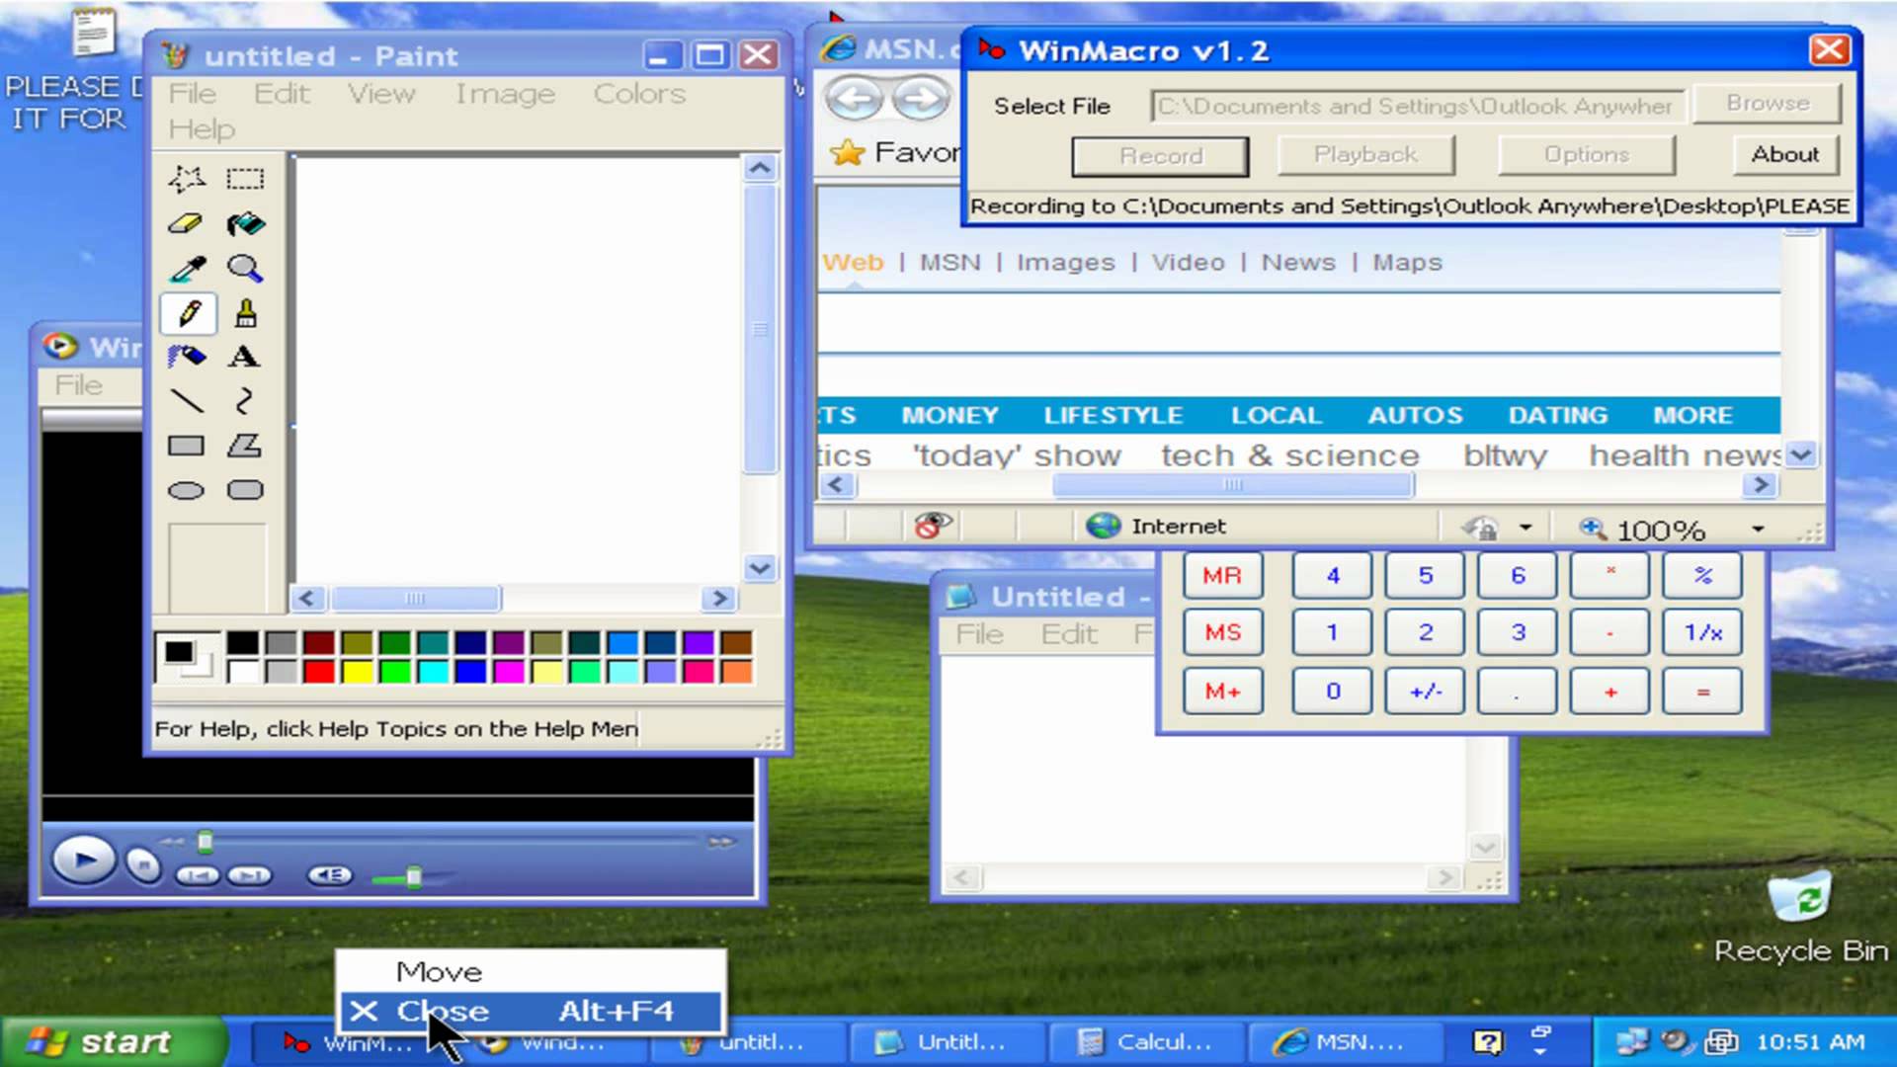Screen dimensions: 1897x1067
Task: Expand the MSN page down arrow
Action: [1801, 455]
